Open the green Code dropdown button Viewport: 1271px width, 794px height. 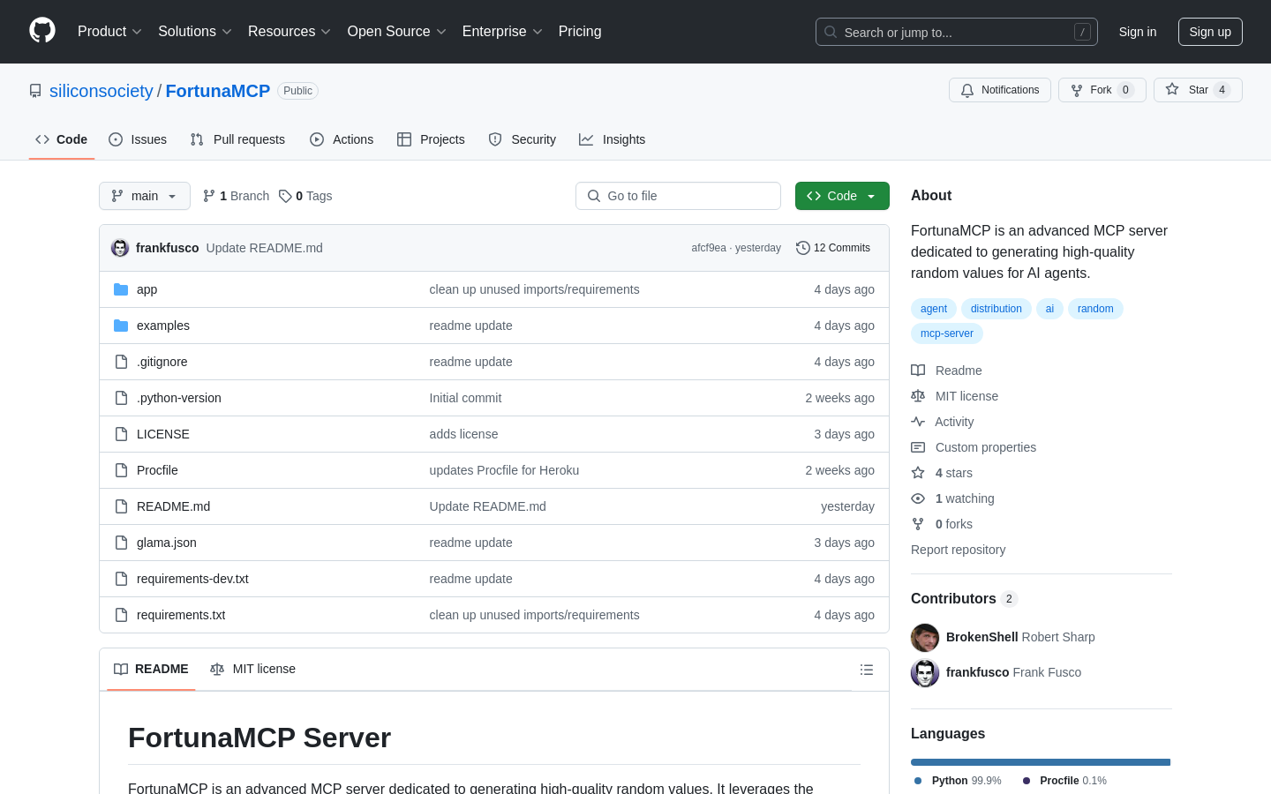tap(842, 196)
